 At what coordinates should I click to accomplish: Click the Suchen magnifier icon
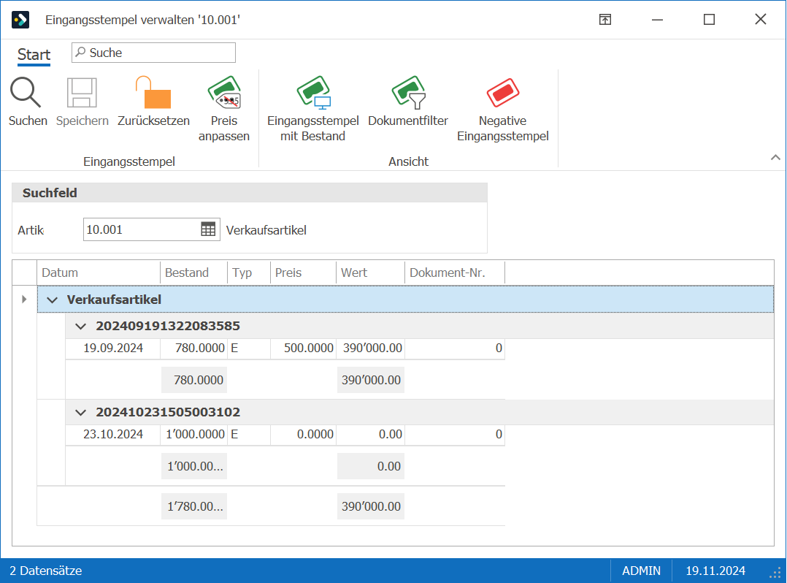[x=26, y=92]
